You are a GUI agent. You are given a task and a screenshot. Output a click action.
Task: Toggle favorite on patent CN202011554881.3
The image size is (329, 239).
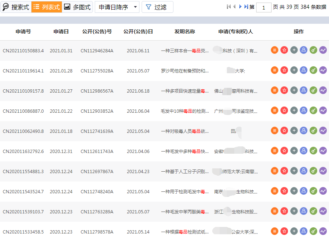(x=284, y=170)
